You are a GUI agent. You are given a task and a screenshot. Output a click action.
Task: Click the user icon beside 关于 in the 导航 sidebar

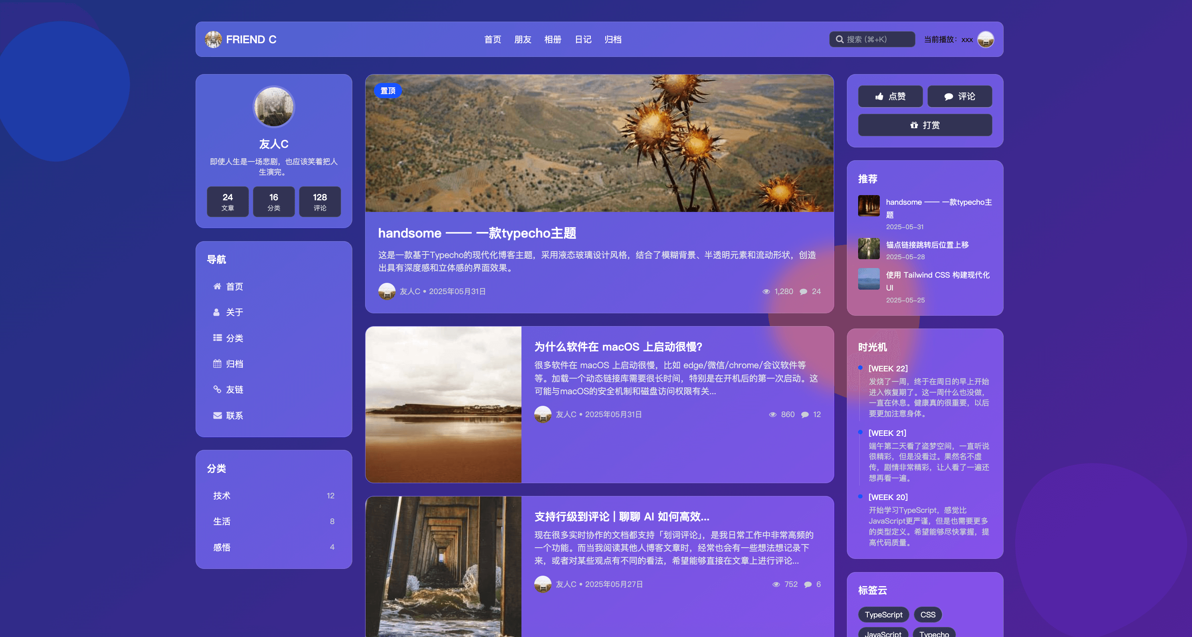[x=216, y=312]
